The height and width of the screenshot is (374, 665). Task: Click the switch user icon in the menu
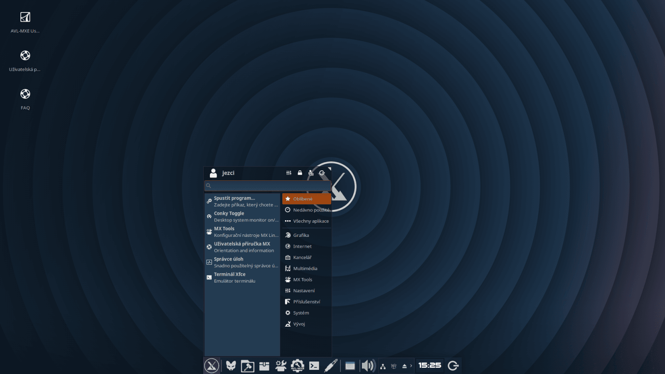(310, 172)
